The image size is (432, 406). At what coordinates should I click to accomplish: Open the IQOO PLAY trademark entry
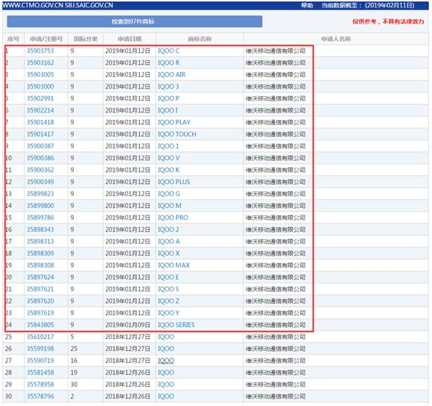174,122
